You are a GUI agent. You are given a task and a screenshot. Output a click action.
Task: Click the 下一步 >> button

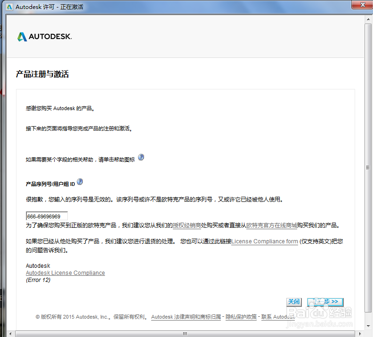coord(325,302)
